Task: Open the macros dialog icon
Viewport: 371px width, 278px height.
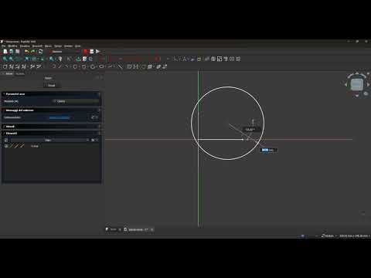Action: pyautogui.click(x=92, y=52)
